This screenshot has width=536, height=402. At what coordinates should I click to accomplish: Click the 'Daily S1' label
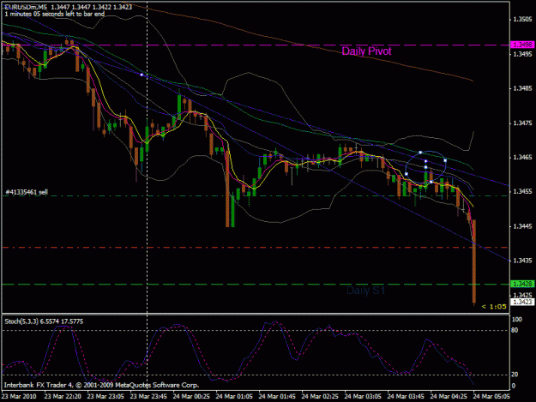click(x=365, y=291)
